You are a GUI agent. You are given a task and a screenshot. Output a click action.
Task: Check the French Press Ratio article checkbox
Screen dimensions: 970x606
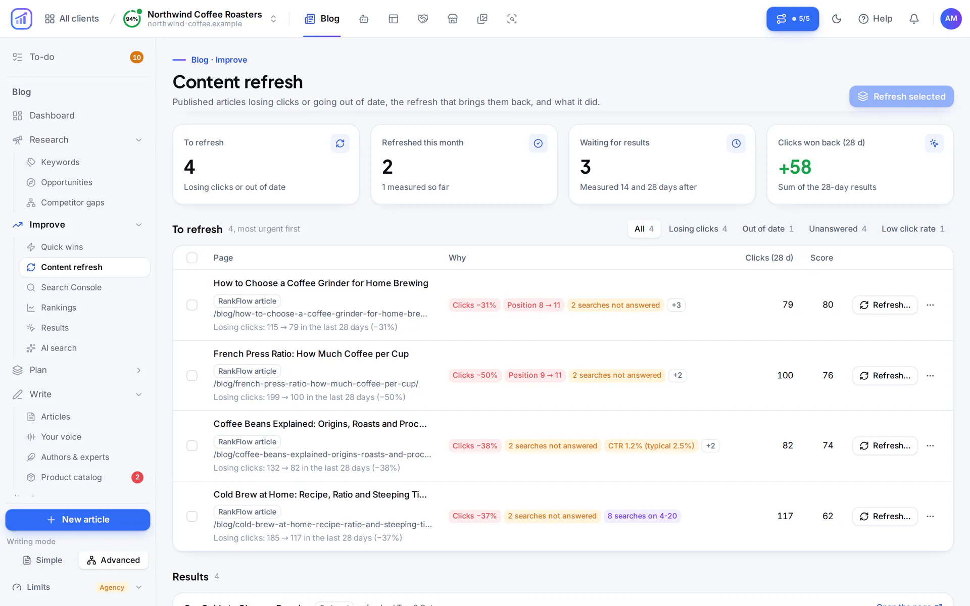click(x=192, y=376)
